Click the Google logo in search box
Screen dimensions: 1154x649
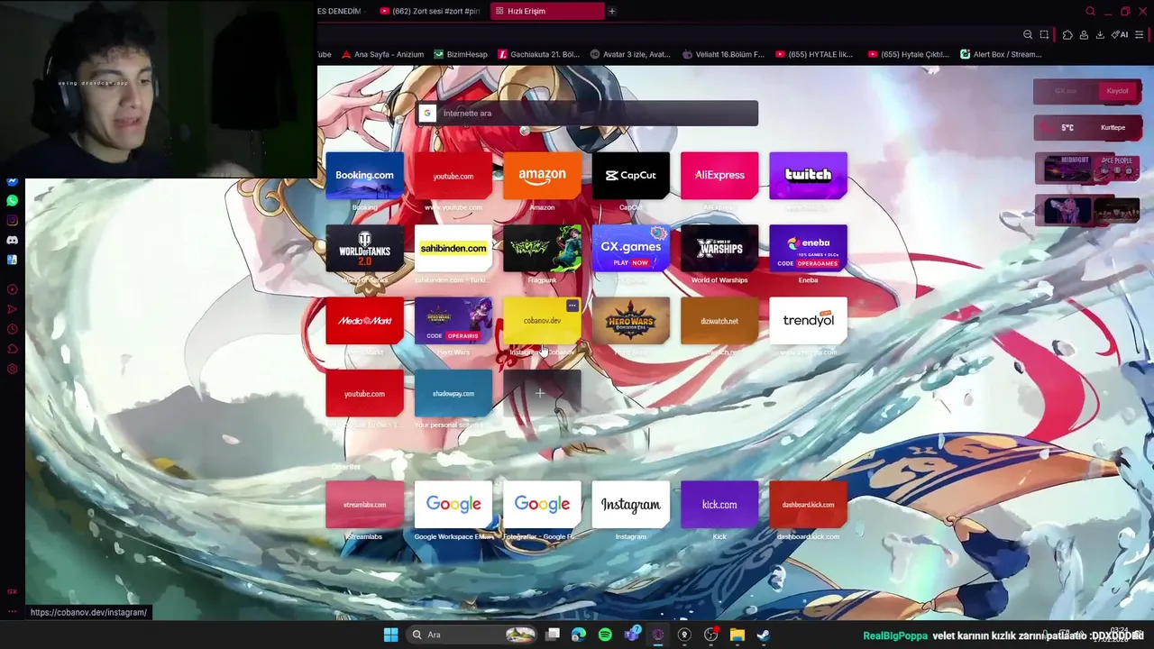[x=427, y=113]
